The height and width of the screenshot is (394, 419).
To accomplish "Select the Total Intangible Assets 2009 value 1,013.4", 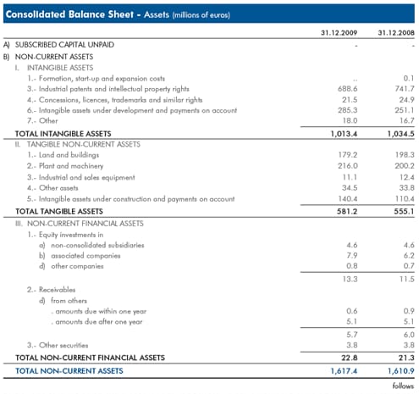I will [344, 134].
